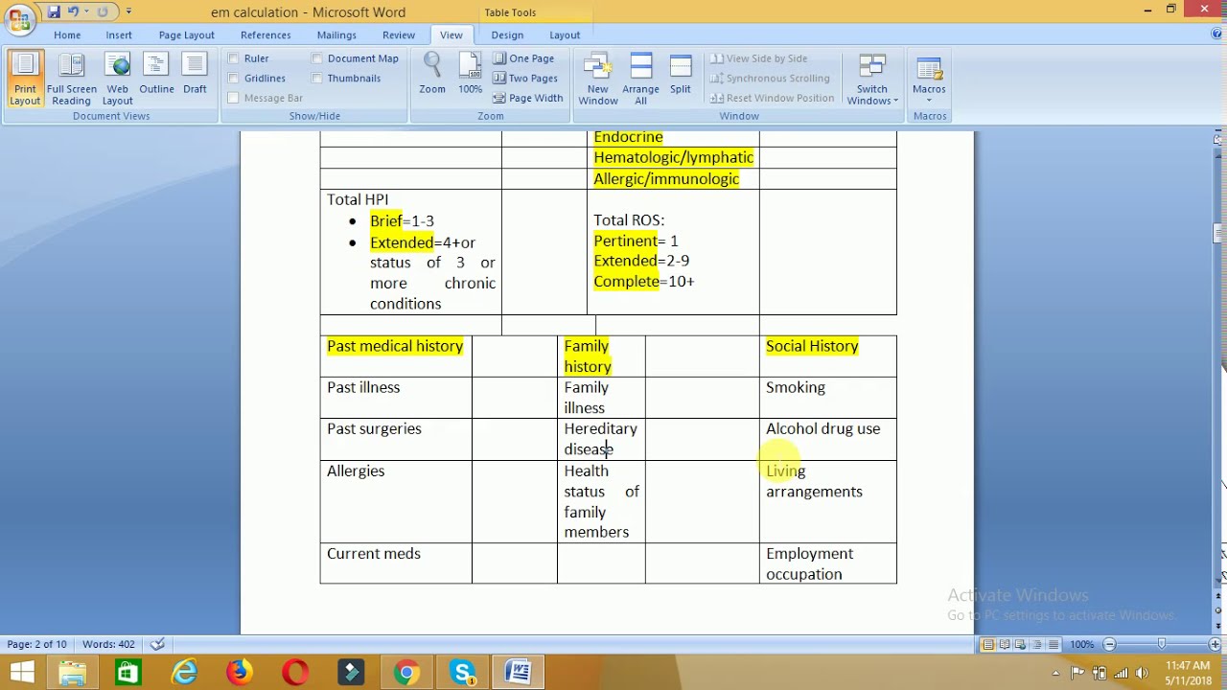Open the Windows Start menu

(21, 673)
